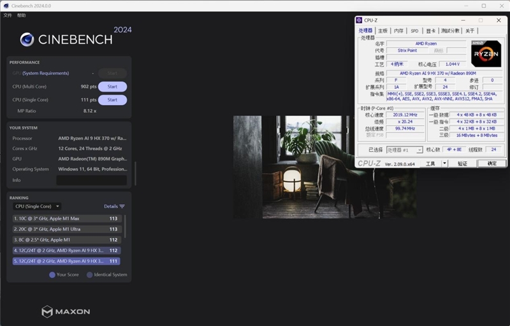Close the CPU-Z window

[x=499, y=20]
